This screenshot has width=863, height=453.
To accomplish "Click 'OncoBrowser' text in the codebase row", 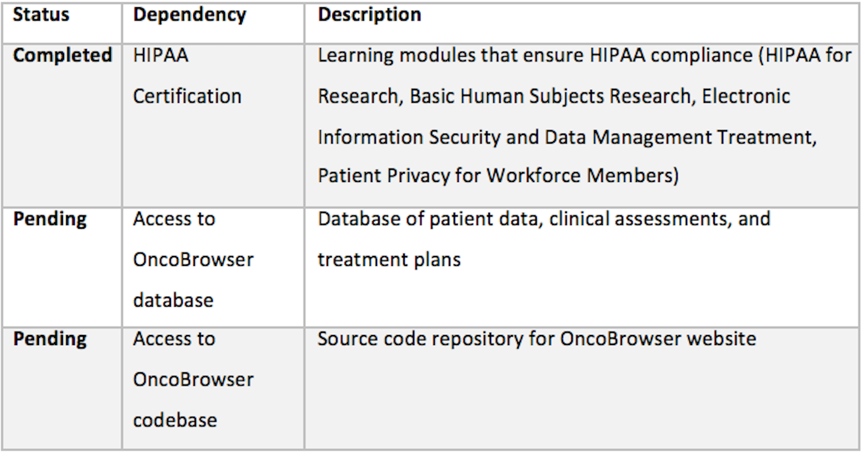I will [x=193, y=380].
